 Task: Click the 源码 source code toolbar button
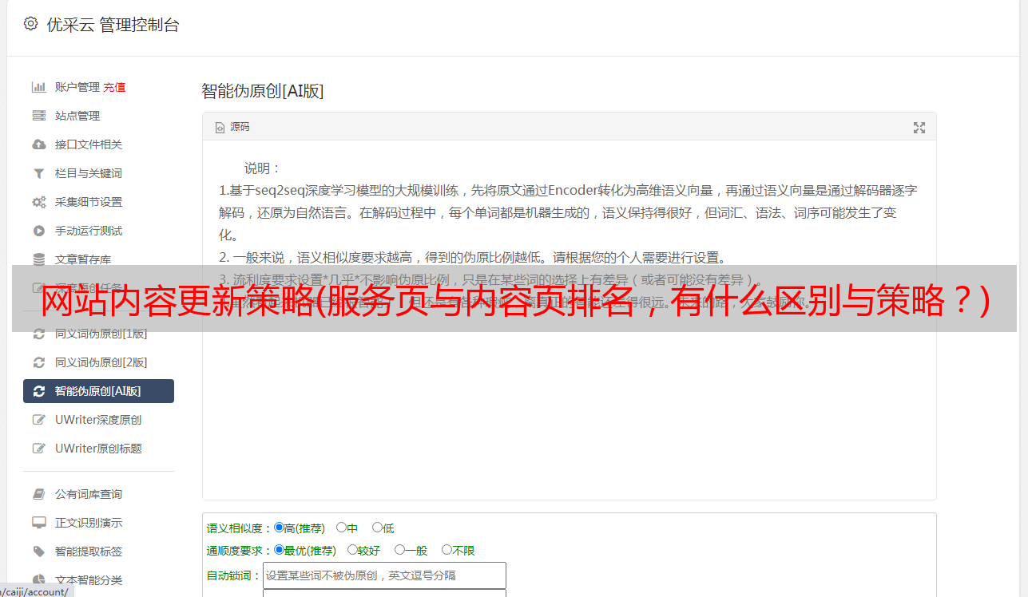coord(232,127)
